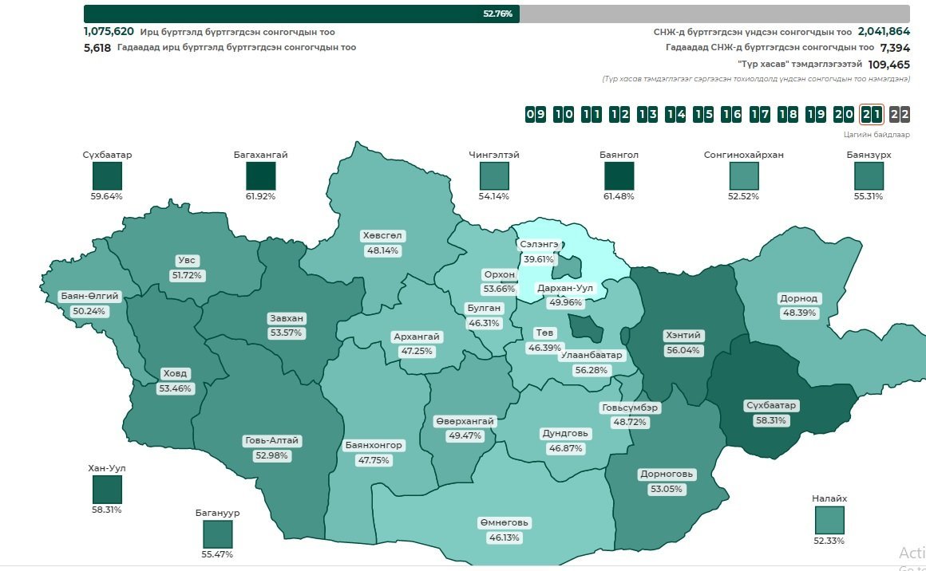Image resolution: width=926 pixels, height=571 pixels.
Task: Click the Багануур district square
Action: pos(217,535)
